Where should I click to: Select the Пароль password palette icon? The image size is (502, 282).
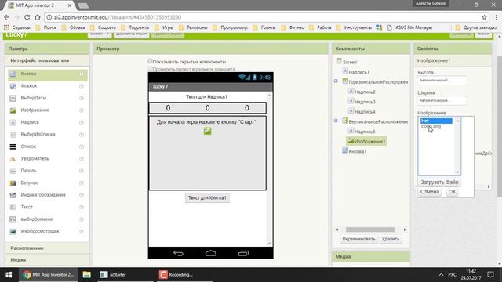[13, 171]
